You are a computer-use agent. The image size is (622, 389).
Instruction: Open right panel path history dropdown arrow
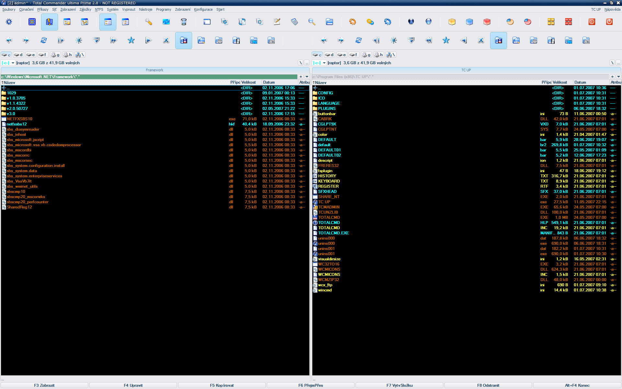pyautogui.click(x=618, y=77)
